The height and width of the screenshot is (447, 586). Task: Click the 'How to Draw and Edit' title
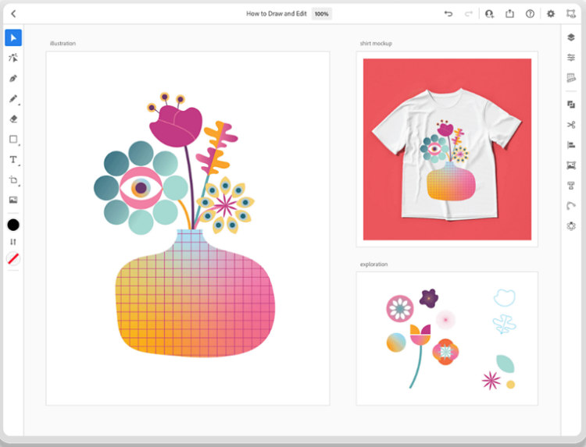tap(276, 14)
